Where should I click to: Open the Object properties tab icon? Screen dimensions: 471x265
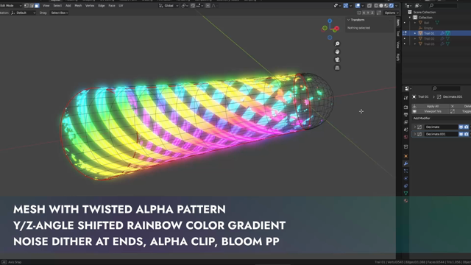point(406,156)
